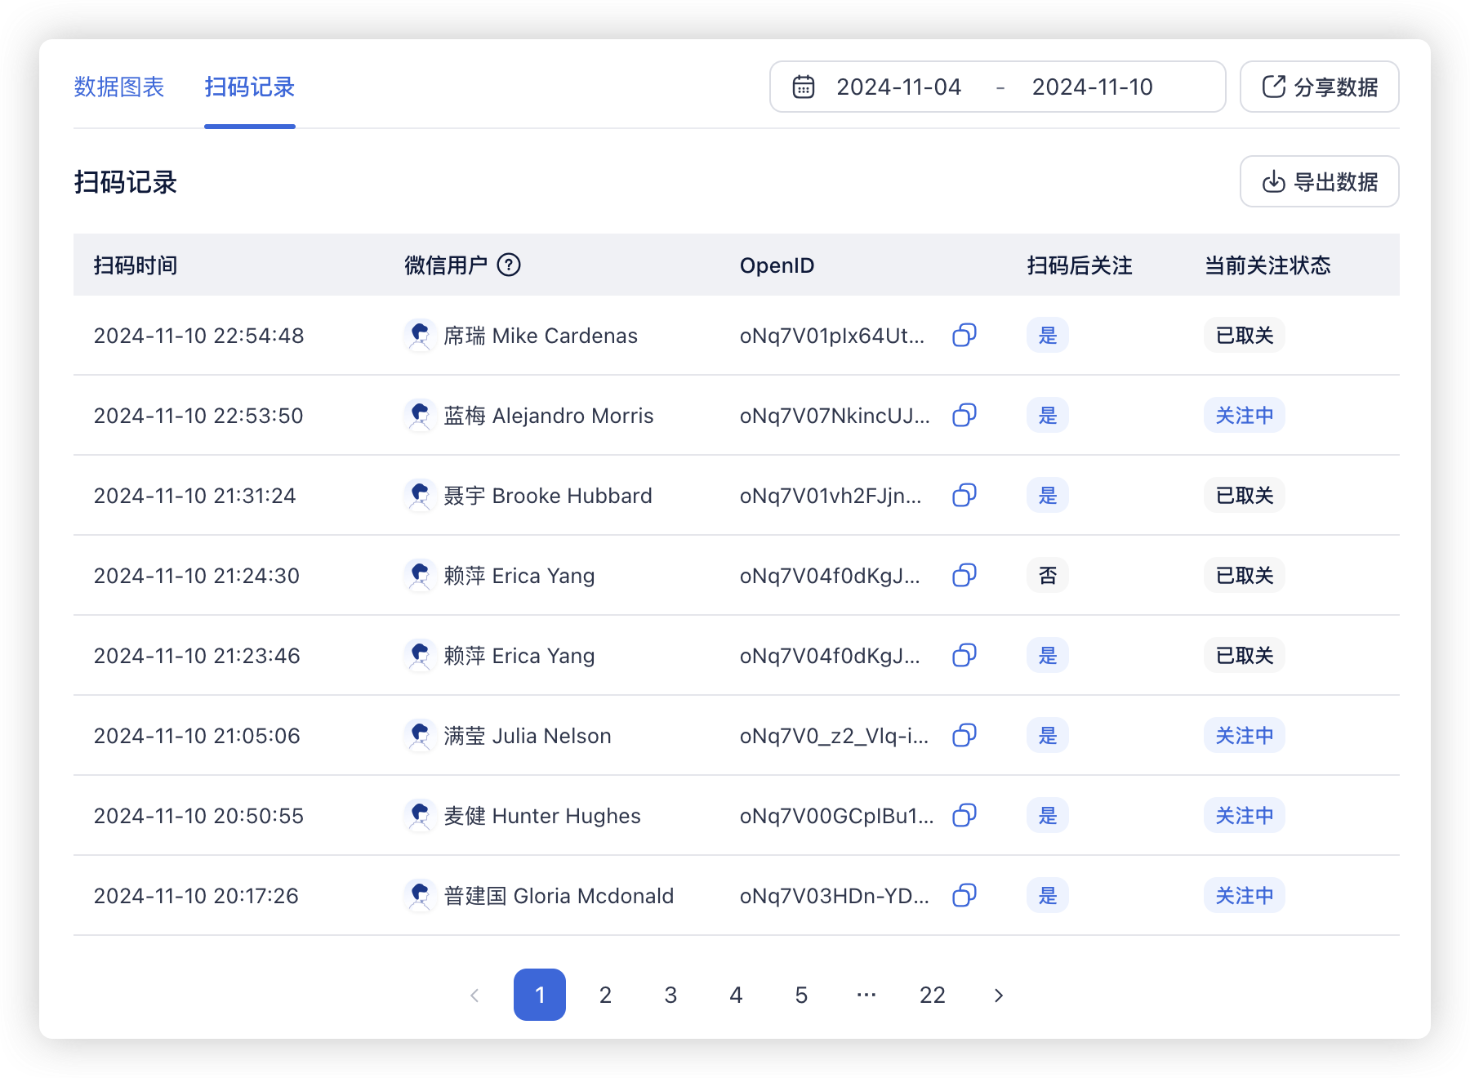Switch to the 数据图表 tab

[119, 87]
